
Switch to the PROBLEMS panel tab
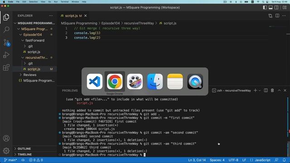point(70,91)
